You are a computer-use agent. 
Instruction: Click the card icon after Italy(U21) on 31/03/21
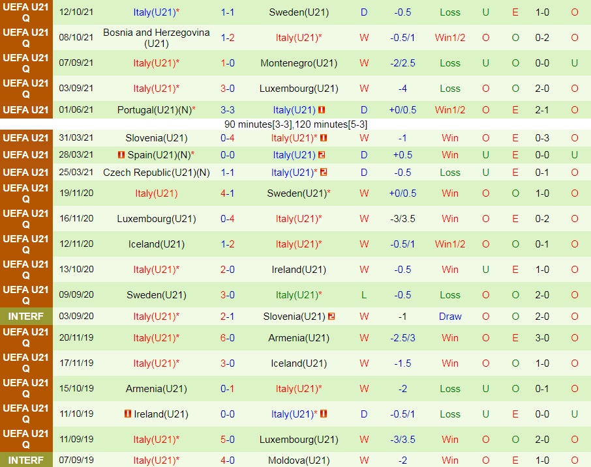[x=324, y=138]
